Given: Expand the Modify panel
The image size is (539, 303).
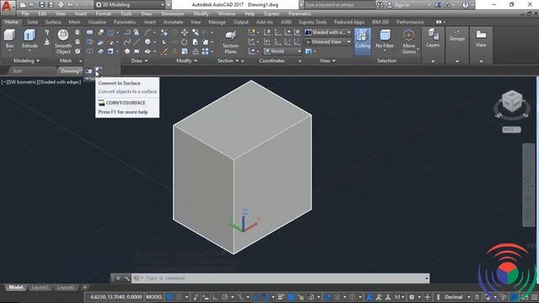Looking at the screenshot, I should click(x=187, y=61).
